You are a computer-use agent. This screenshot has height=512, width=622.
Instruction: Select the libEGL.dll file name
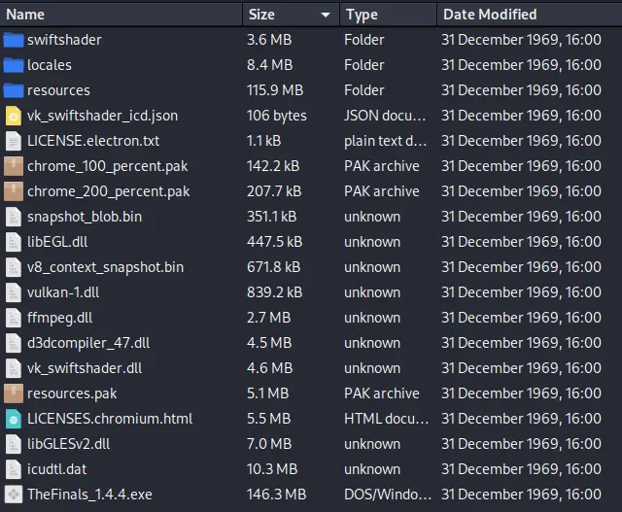(x=58, y=242)
